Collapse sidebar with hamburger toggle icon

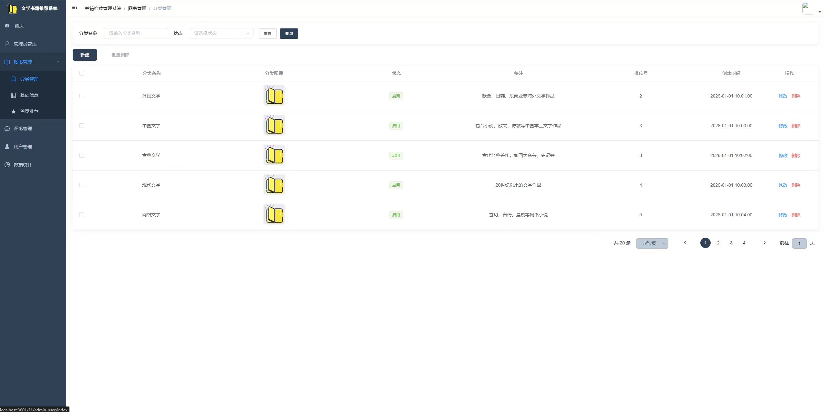(x=74, y=8)
